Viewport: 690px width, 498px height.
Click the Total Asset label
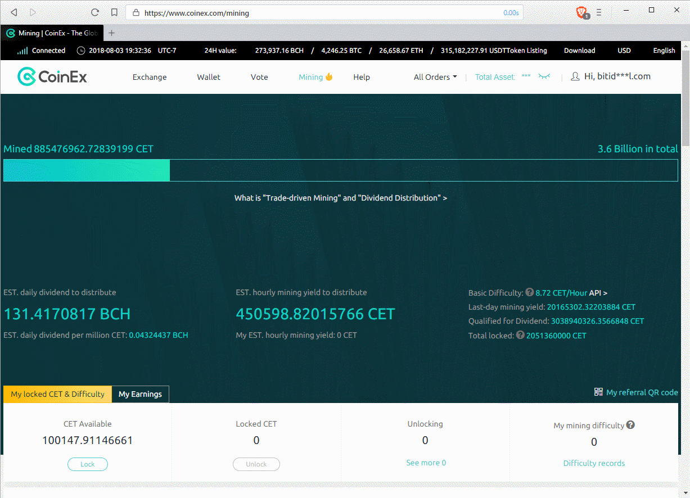coord(495,77)
